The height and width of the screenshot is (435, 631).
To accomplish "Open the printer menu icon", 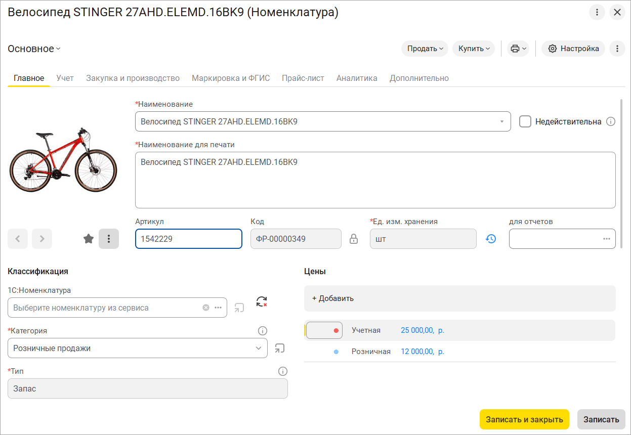I will (519, 49).
